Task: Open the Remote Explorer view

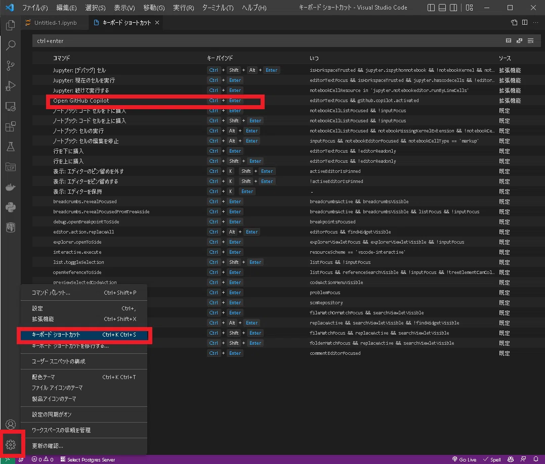Action: 11,107
